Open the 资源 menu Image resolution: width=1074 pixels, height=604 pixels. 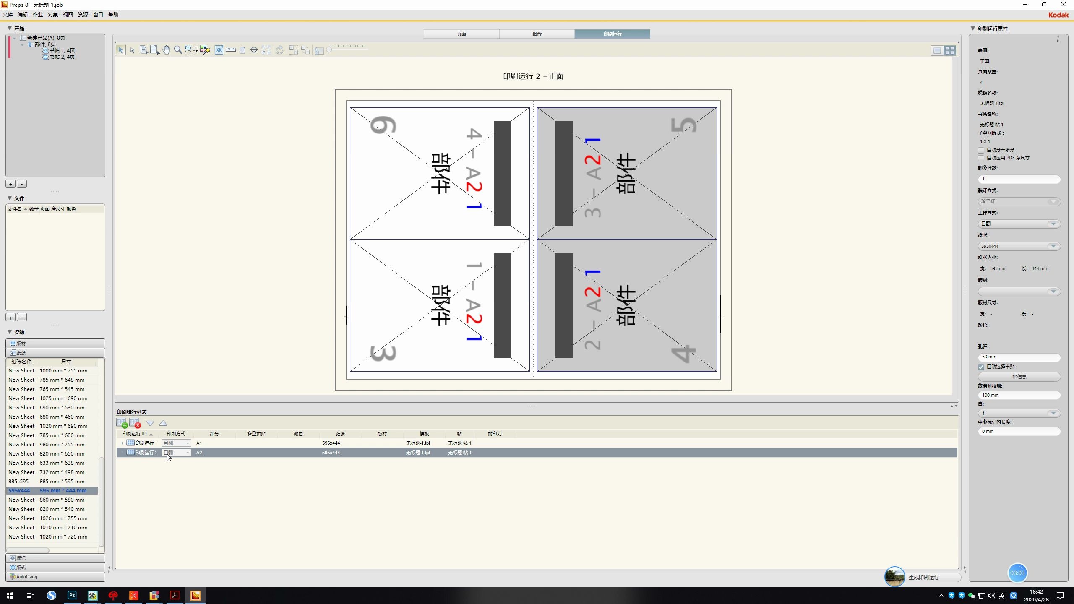click(x=83, y=15)
